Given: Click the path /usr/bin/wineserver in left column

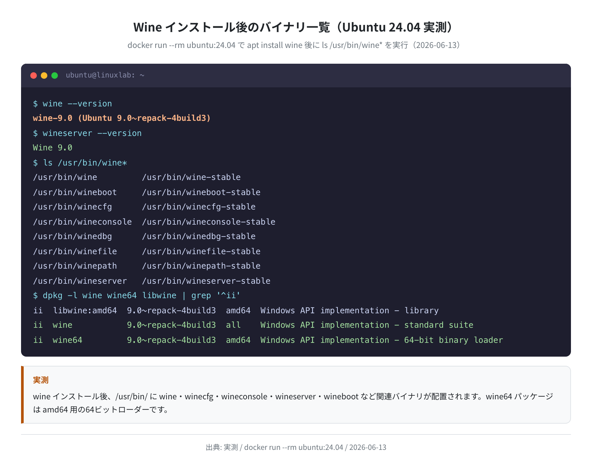Looking at the screenshot, I should [x=80, y=281].
